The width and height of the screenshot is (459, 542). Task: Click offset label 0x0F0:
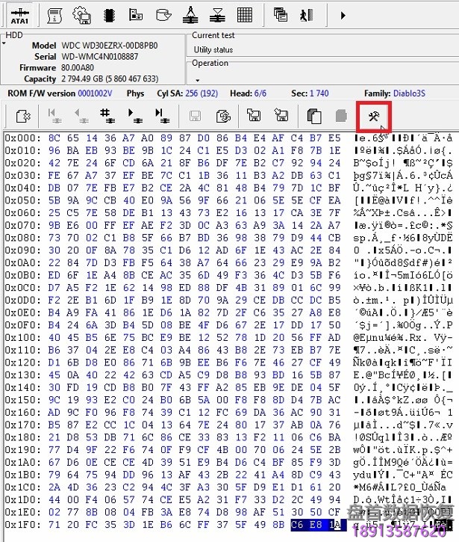(x=22, y=325)
